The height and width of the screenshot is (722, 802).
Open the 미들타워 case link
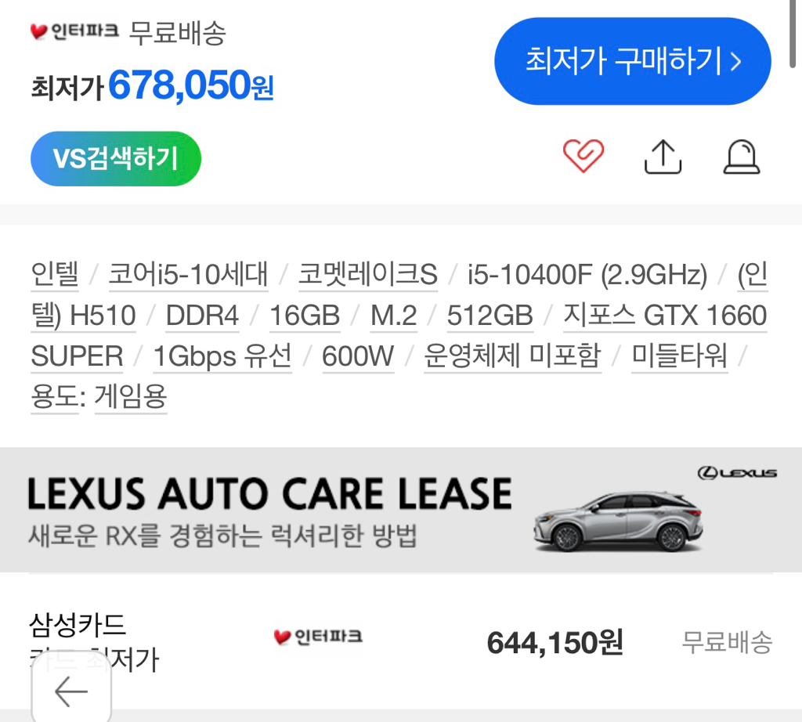click(679, 356)
